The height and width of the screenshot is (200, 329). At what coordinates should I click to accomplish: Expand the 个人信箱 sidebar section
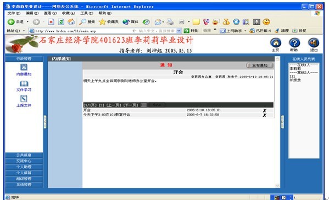(24, 173)
